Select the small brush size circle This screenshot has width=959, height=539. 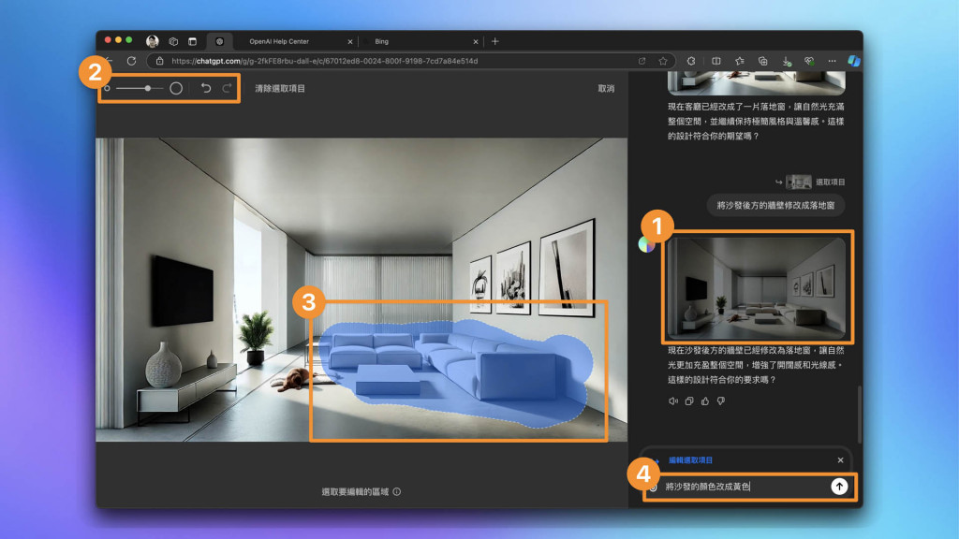pyautogui.click(x=107, y=88)
